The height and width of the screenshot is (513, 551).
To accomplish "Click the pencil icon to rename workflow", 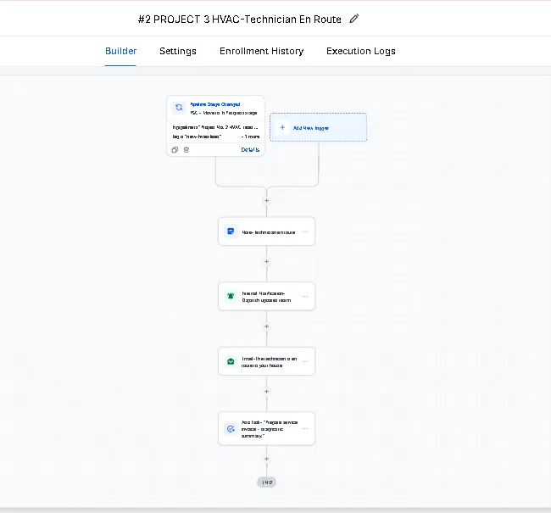I will pyautogui.click(x=354, y=19).
